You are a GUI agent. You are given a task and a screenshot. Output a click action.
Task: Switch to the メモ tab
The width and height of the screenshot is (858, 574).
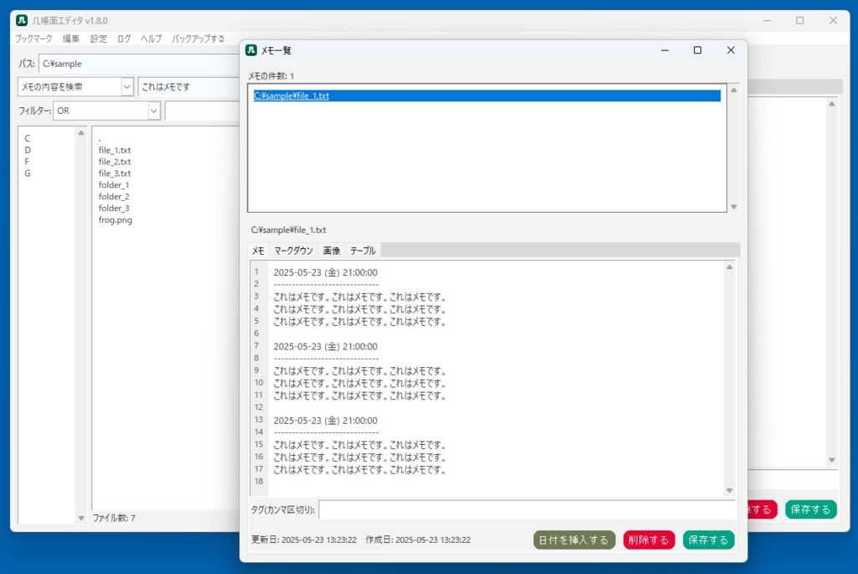coord(258,251)
